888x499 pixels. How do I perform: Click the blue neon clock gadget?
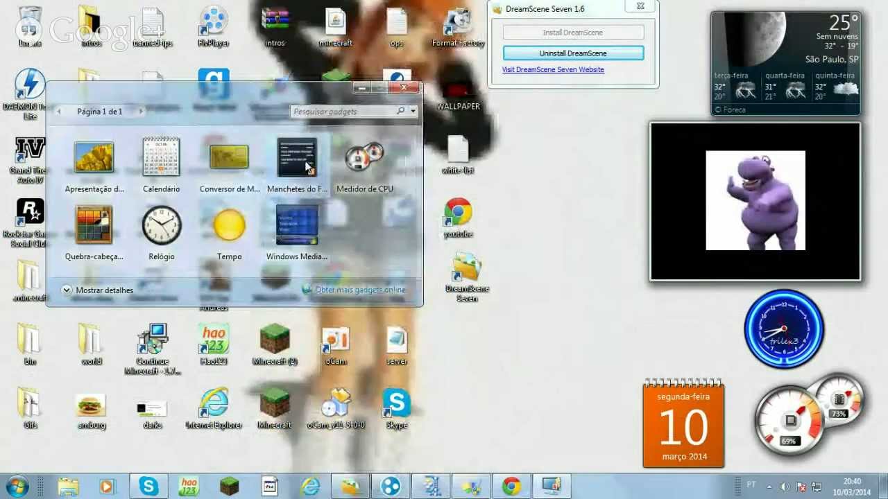[x=784, y=329]
